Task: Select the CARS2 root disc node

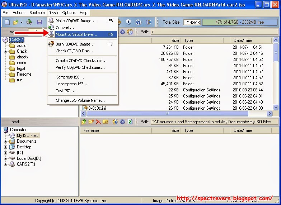Action: pos(17,39)
